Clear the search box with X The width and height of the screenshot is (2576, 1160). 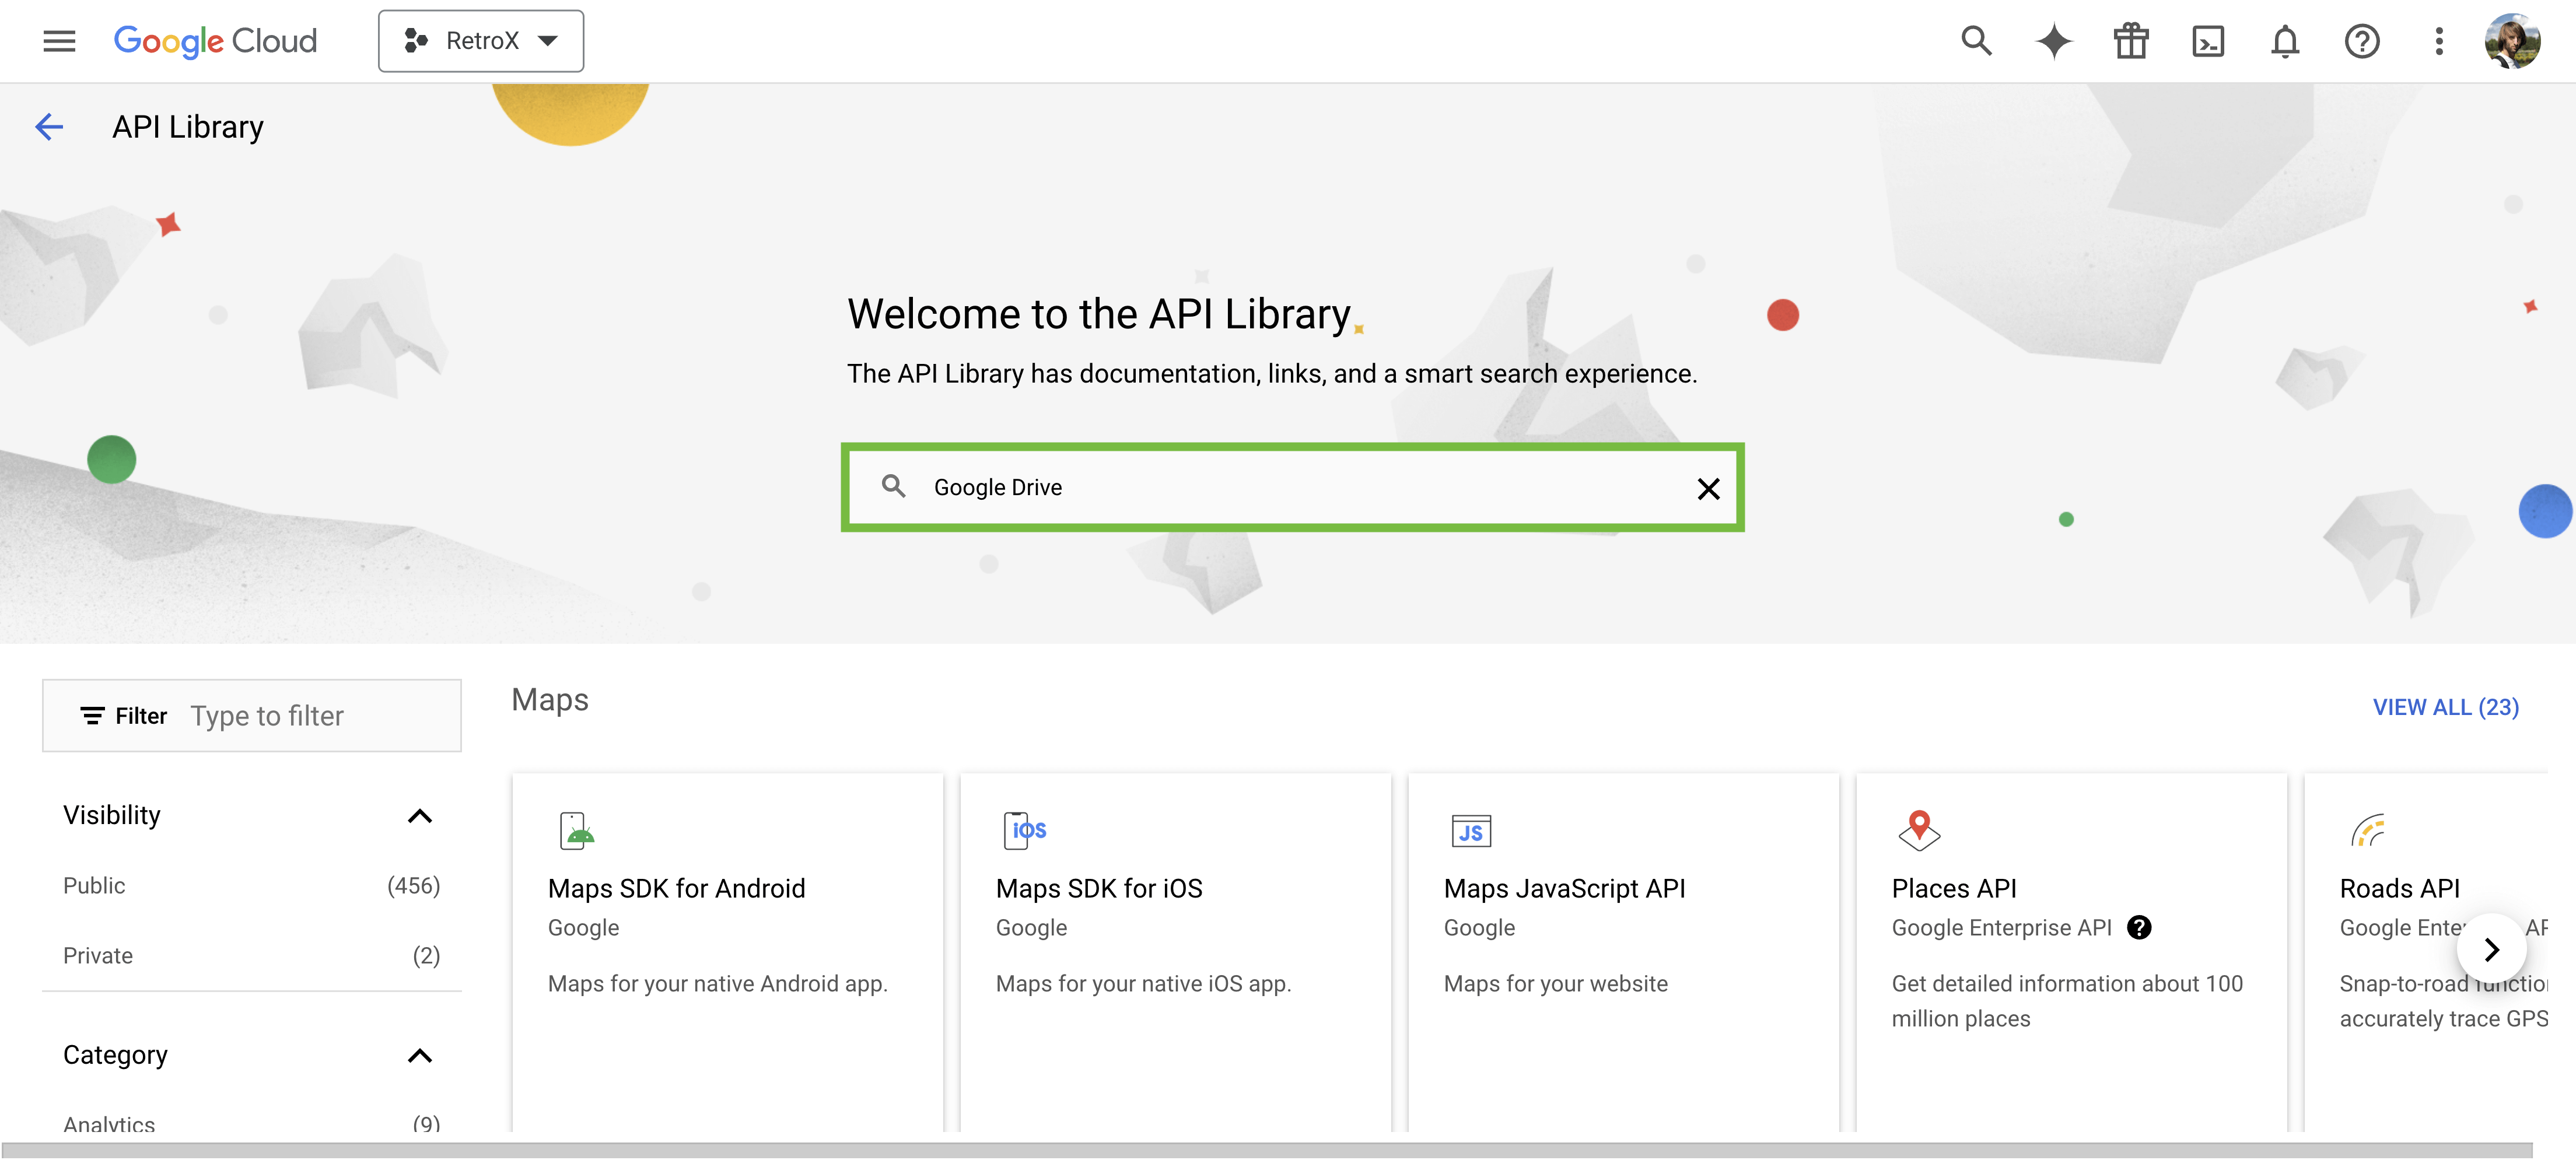1708,488
